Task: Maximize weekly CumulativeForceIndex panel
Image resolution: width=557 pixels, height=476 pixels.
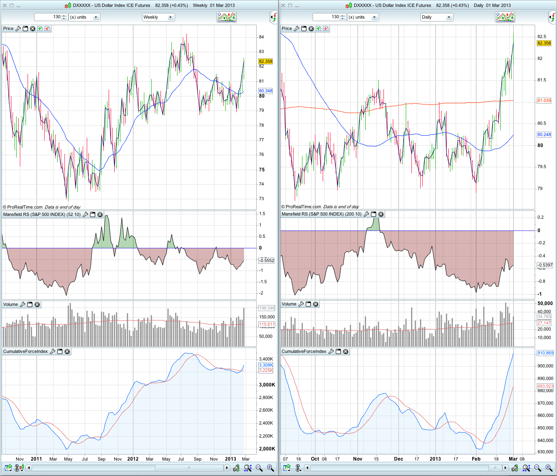Action: (x=60, y=352)
